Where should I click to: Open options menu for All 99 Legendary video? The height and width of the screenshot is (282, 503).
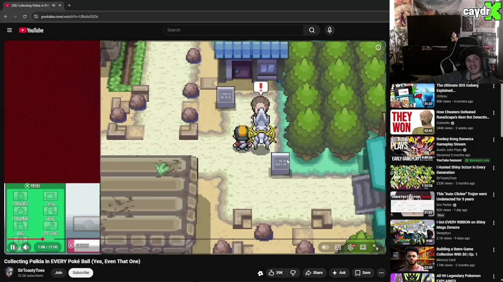[494, 277]
